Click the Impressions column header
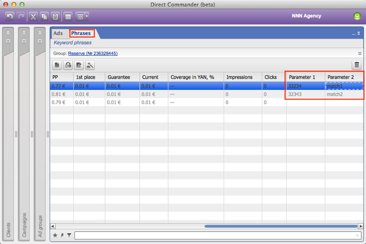This screenshot has height=244, width=366. point(243,77)
